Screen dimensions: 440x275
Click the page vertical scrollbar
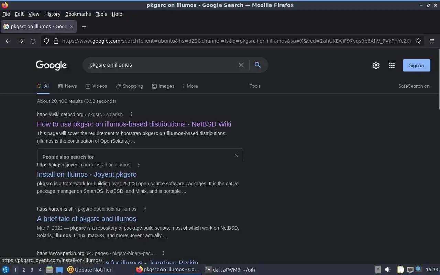[438, 80]
